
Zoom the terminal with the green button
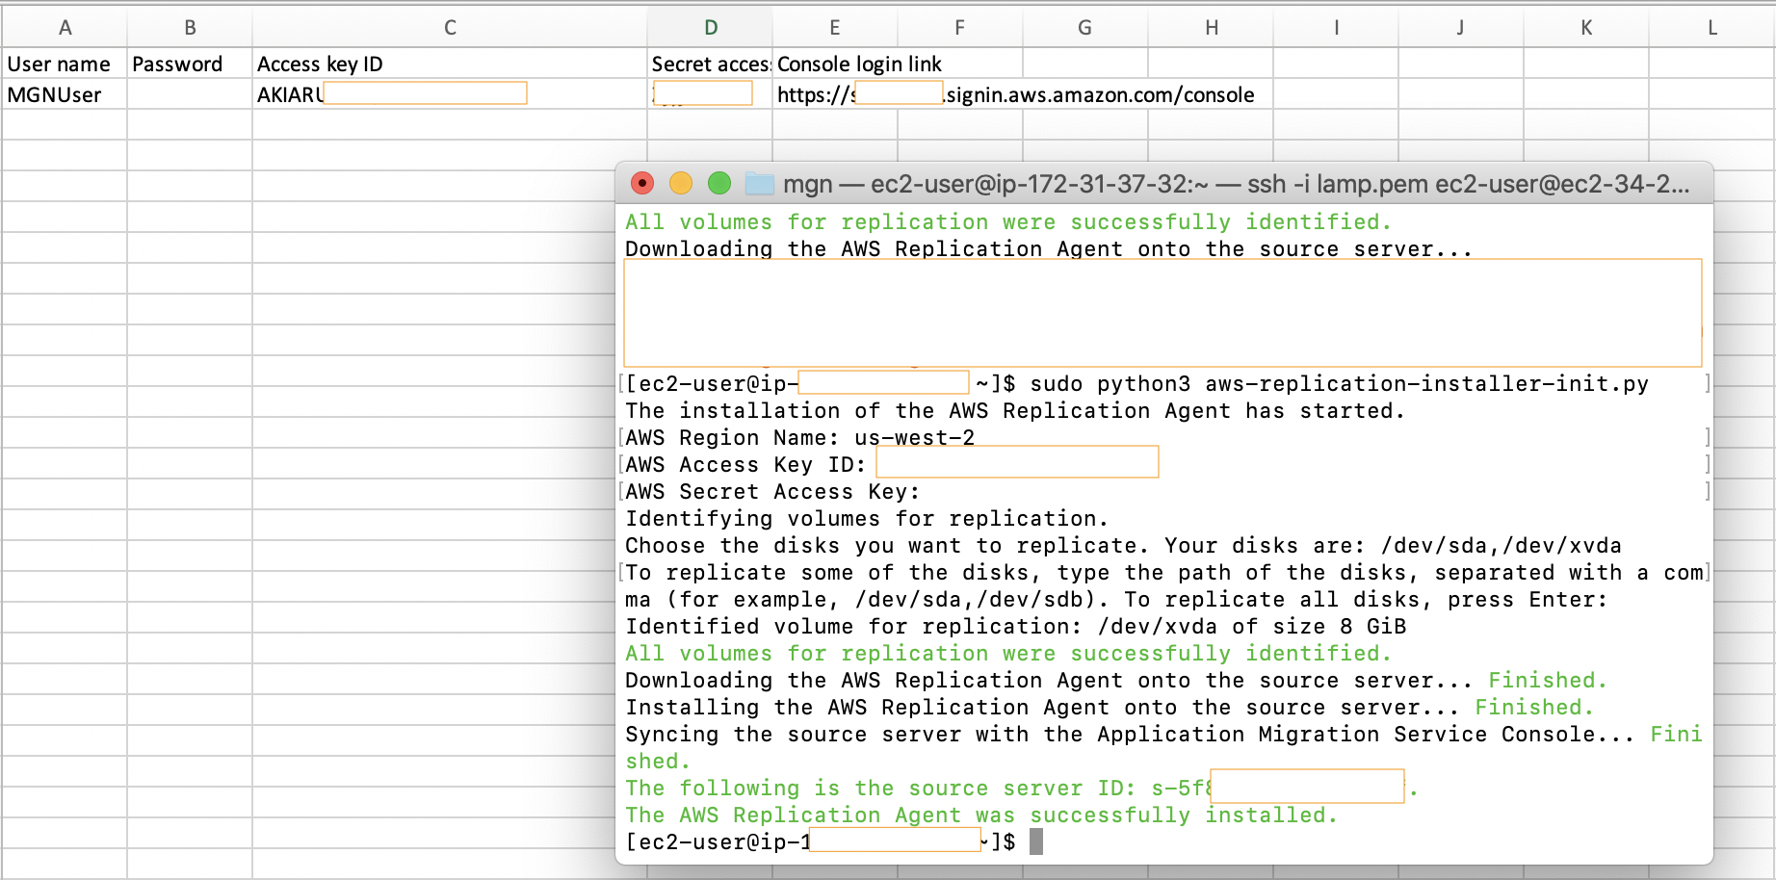[x=719, y=183]
